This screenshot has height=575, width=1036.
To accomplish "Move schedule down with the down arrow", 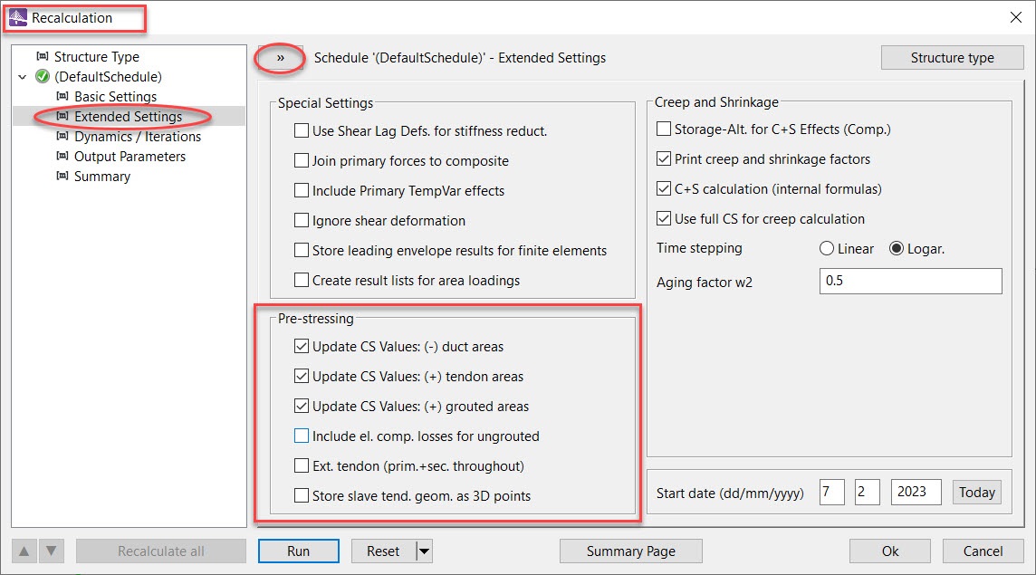I will [x=51, y=551].
